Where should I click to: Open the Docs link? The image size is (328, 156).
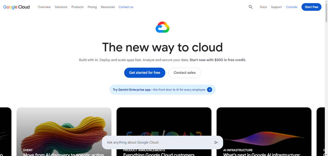pos(263,7)
